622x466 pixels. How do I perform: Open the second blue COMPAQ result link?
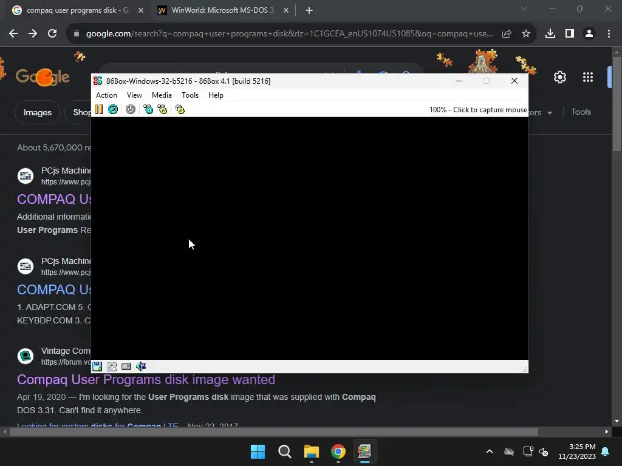pos(54,289)
